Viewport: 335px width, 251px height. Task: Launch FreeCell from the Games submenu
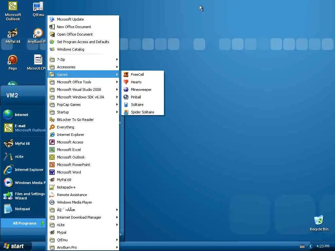pyautogui.click(x=143, y=75)
